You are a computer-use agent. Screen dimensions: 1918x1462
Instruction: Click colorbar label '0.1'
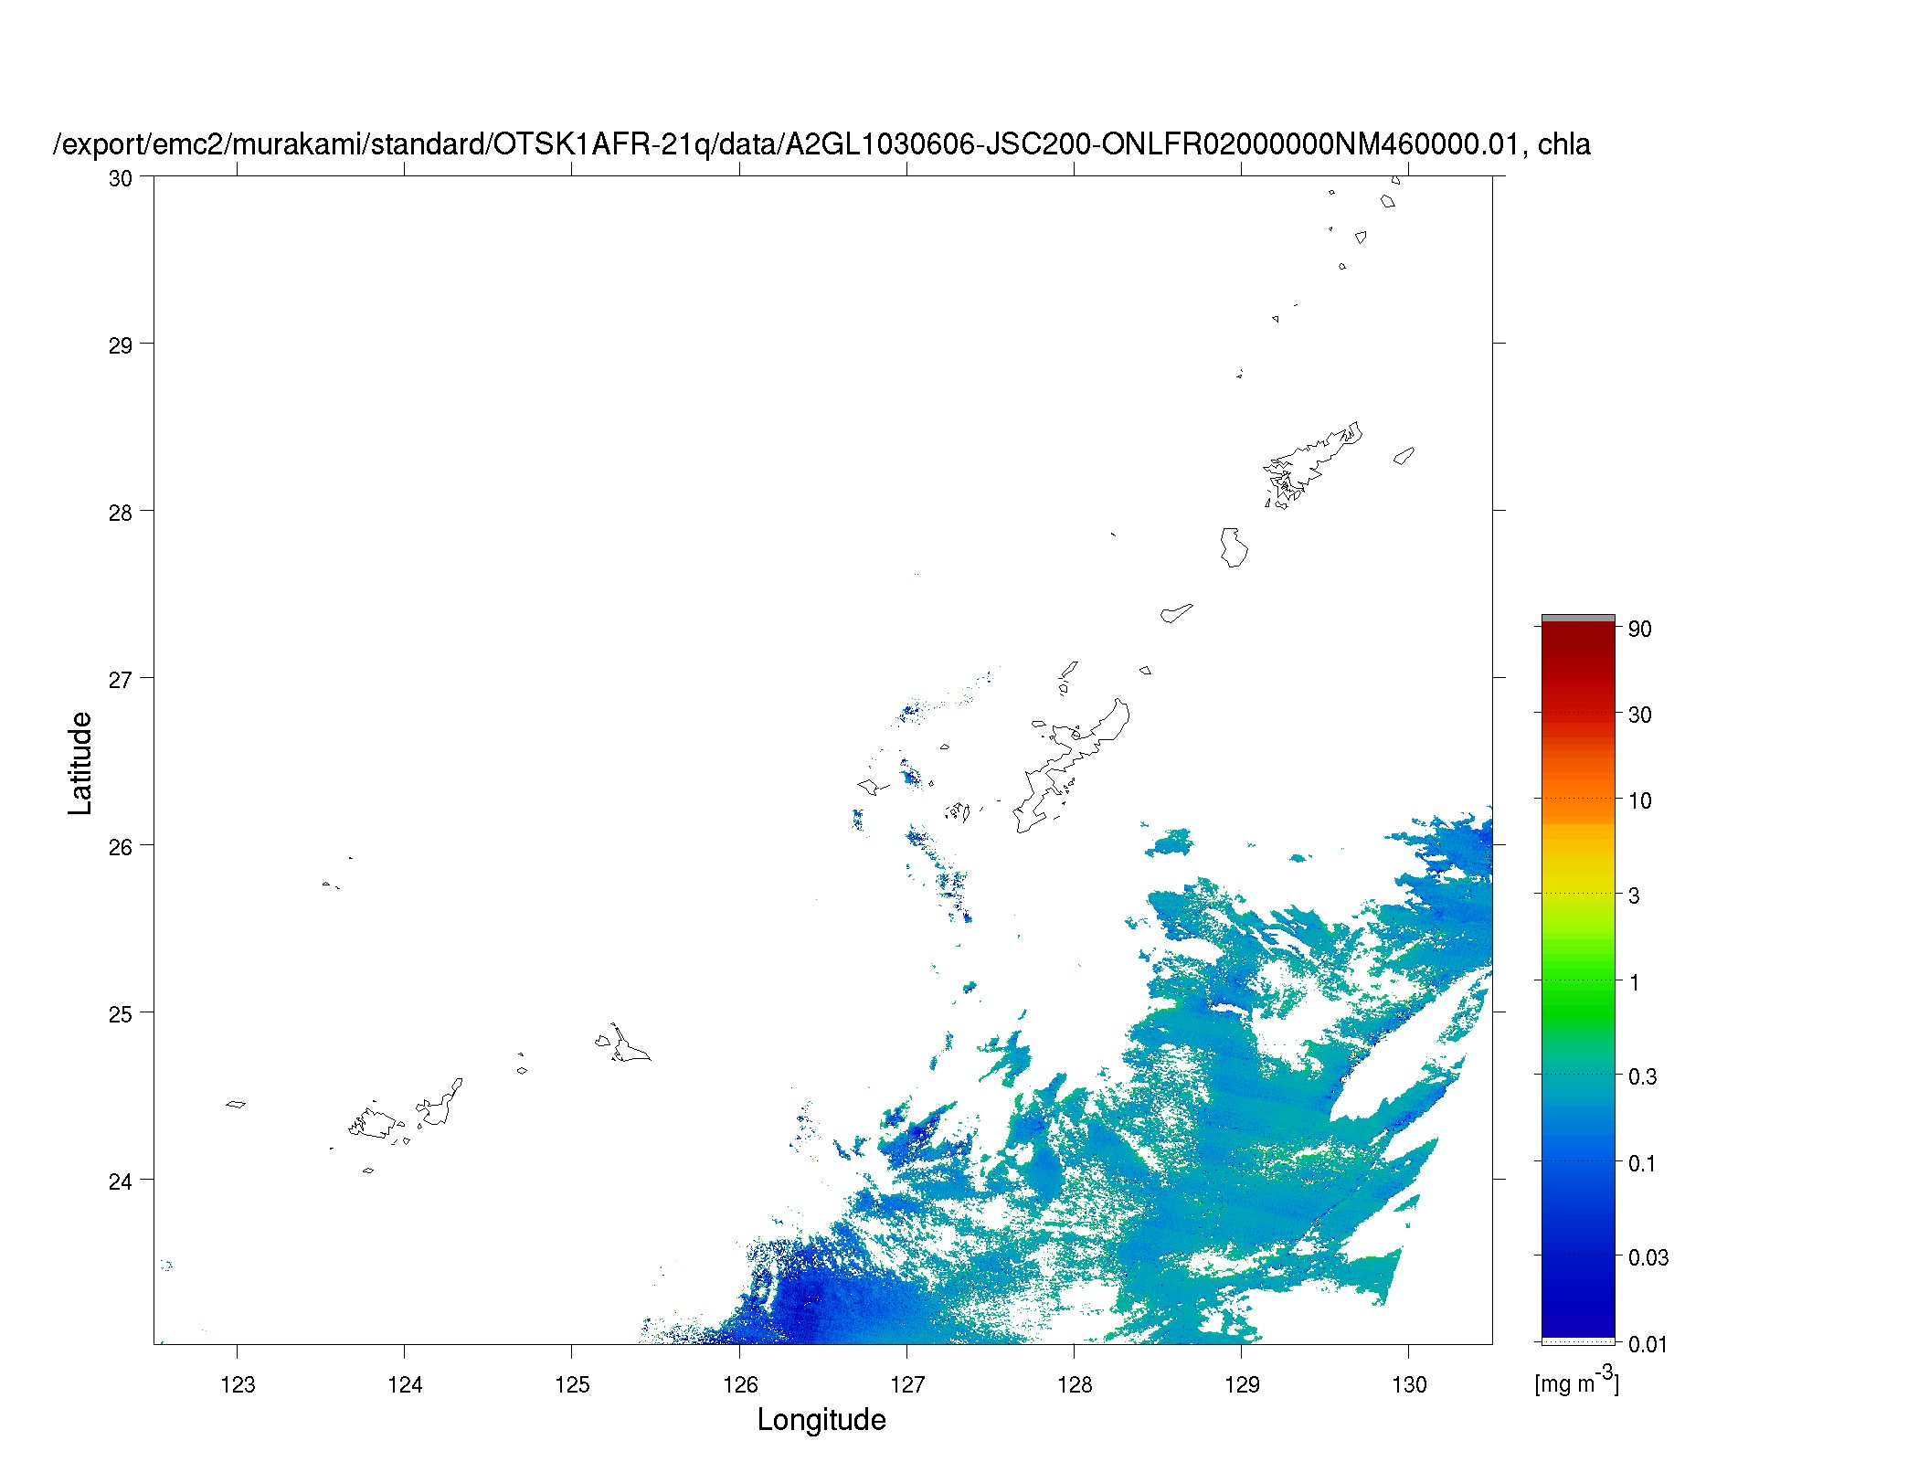click(x=1643, y=1163)
